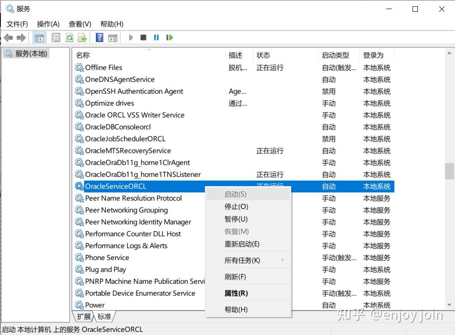Select the OracleOraDb11g_home1ClrAgent service

tap(233, 163)
